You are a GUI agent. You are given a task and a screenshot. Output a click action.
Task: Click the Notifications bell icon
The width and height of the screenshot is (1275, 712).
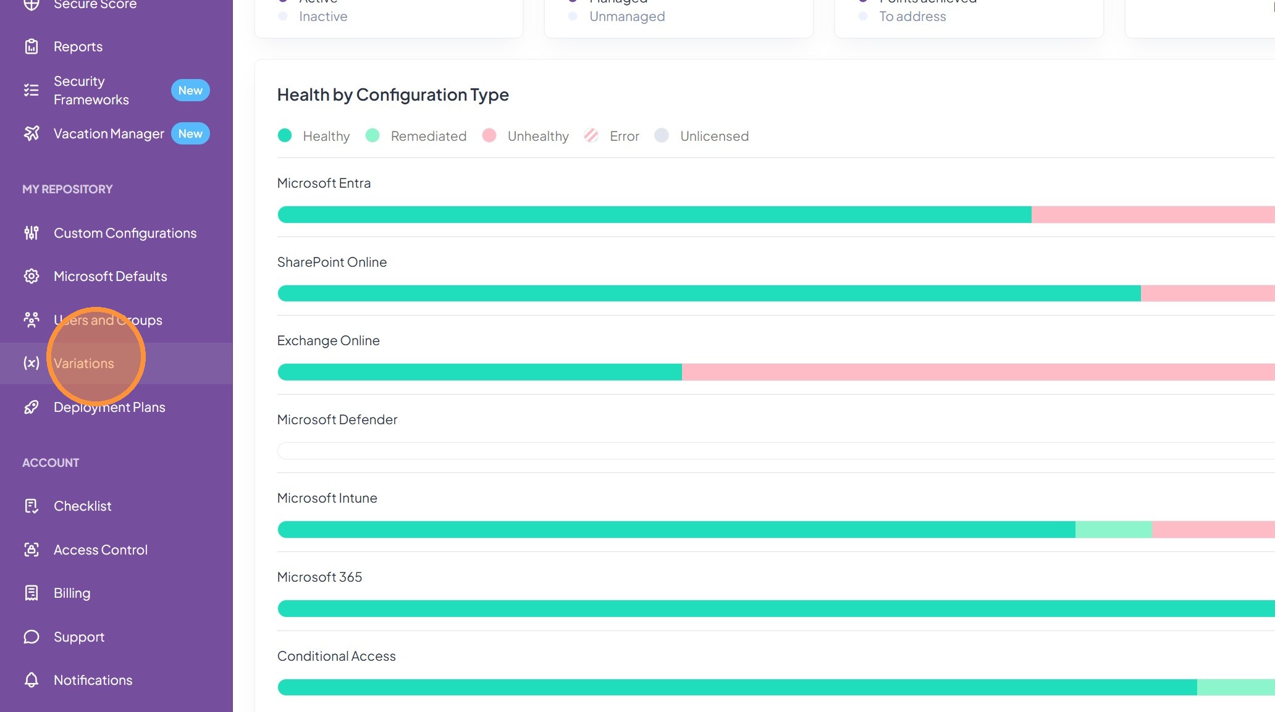32,680
